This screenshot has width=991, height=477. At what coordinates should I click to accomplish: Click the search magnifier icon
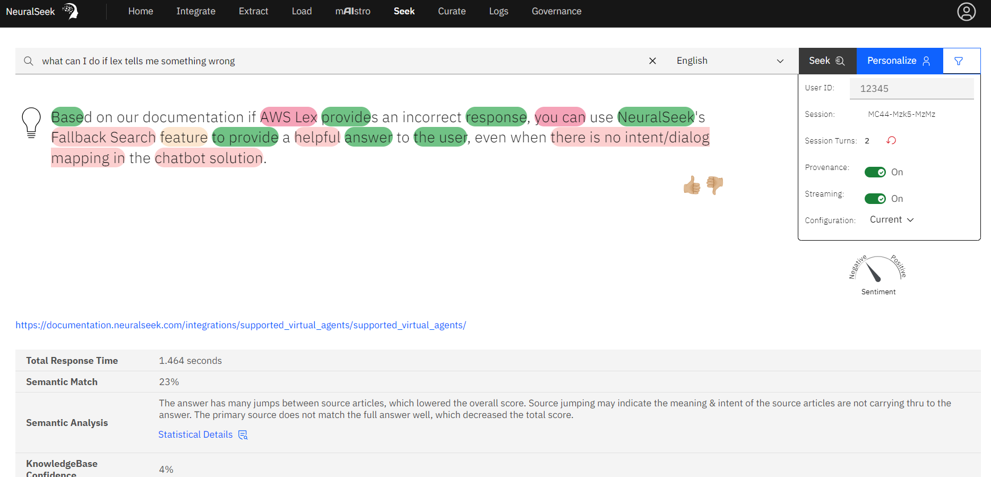(x=29, y=61)
